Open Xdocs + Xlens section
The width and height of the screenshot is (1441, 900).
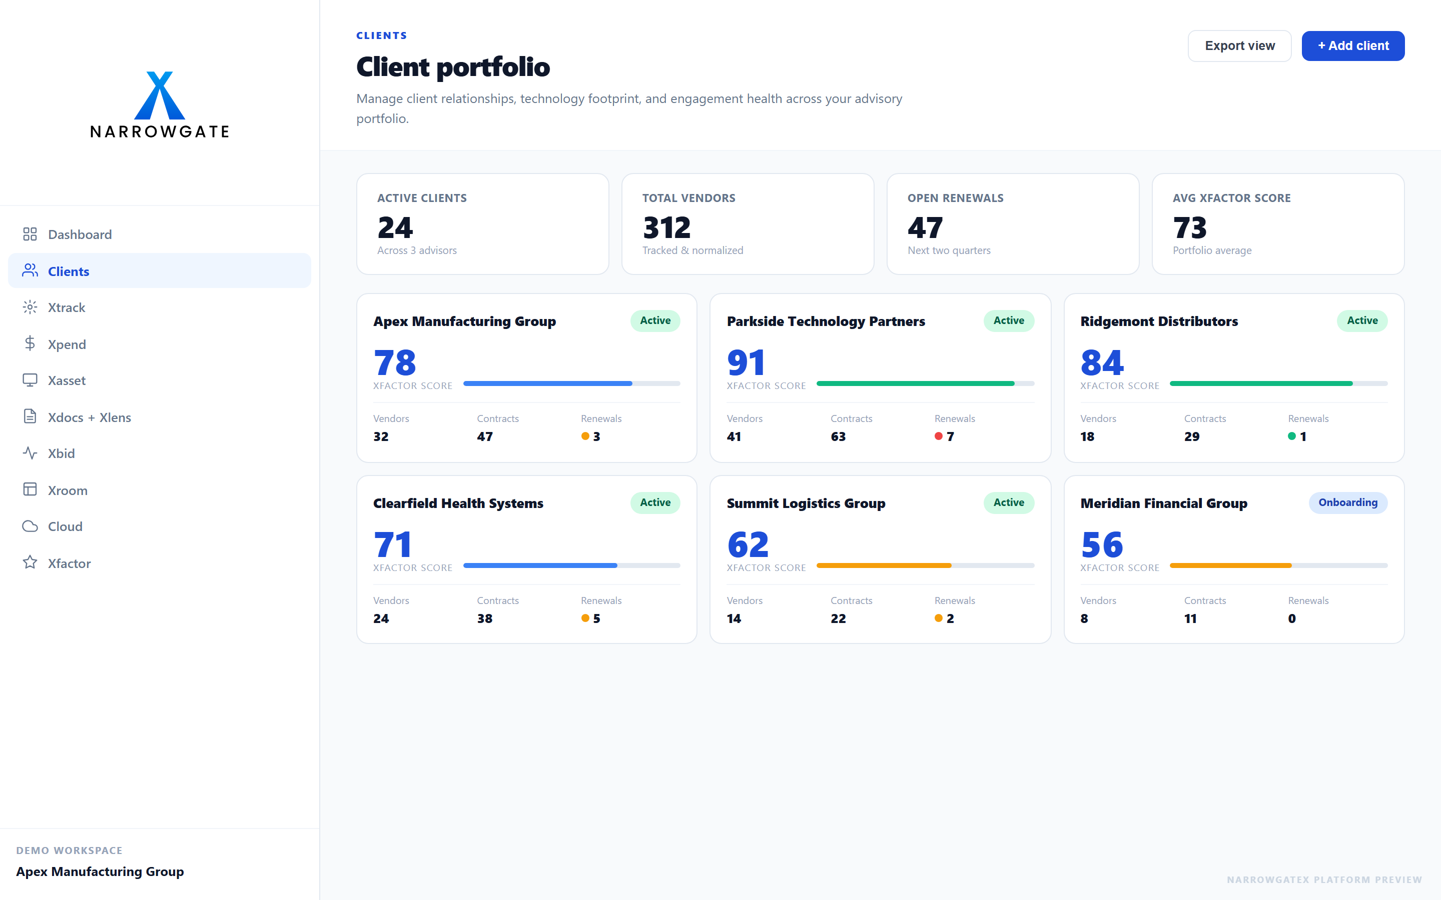click(x=160, y=417)
